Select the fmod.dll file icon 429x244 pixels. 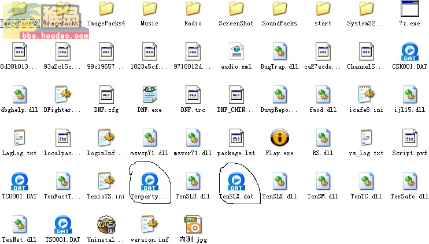click(x=323, y=95)
